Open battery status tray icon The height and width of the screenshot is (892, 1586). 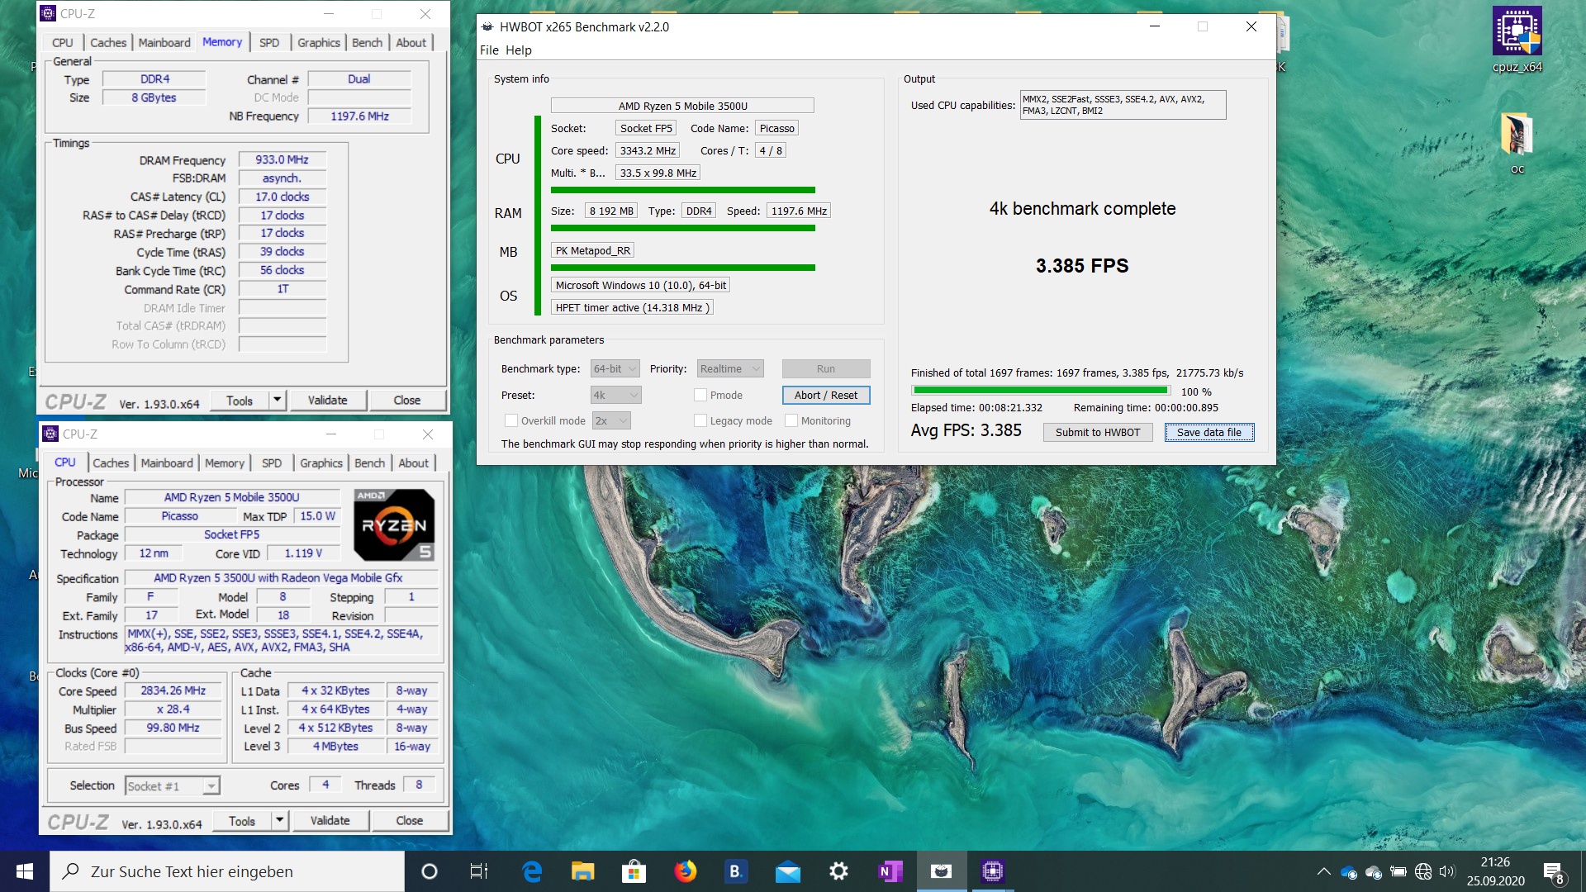(1398, 871)
